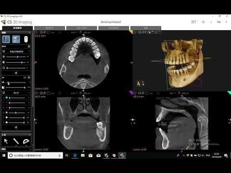Open File Explorer from the taskbar

click(x=83, y=155)
